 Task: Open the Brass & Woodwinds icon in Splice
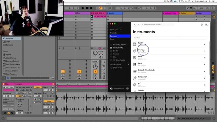pos(135,71)
